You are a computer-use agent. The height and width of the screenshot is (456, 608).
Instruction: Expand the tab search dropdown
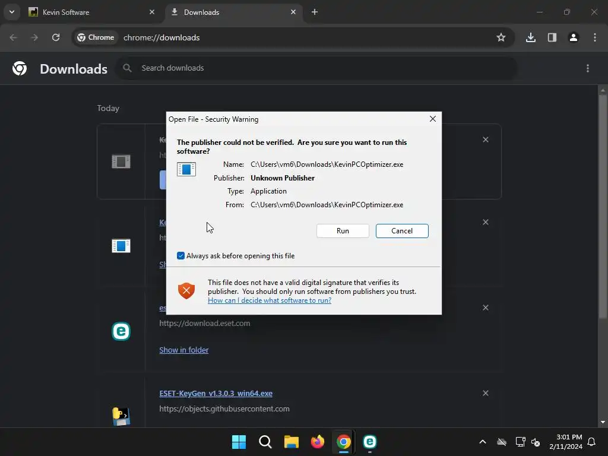(12, 12)
